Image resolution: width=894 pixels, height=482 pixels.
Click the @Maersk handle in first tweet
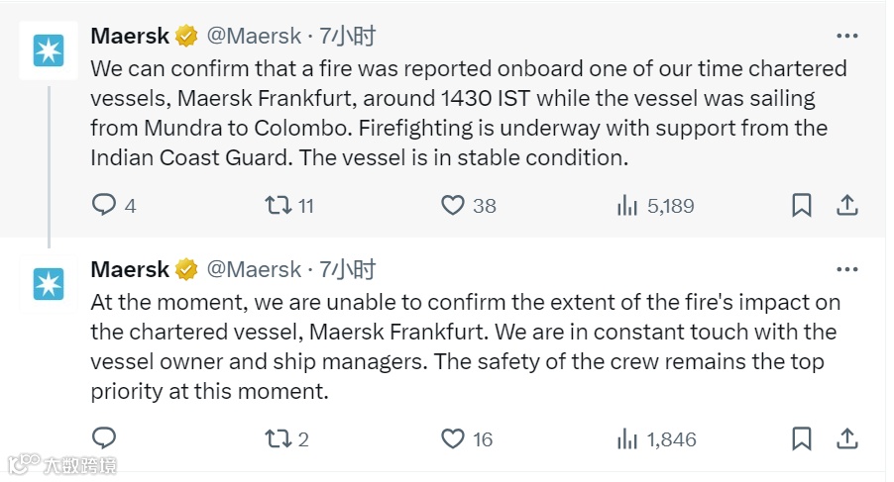(x=254, y=37)
